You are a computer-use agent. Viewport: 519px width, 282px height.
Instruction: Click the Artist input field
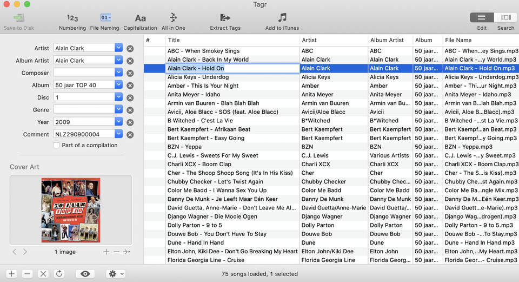pos(84,48)
